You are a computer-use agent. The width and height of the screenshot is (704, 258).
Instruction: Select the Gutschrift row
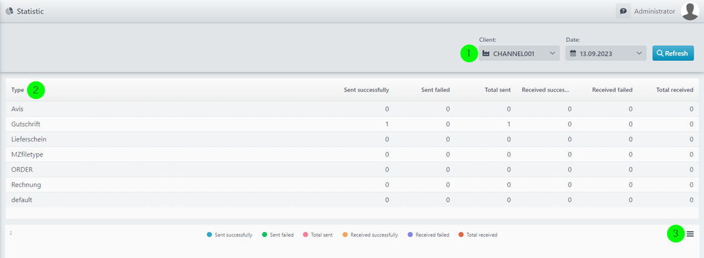[x=352, y=124]
